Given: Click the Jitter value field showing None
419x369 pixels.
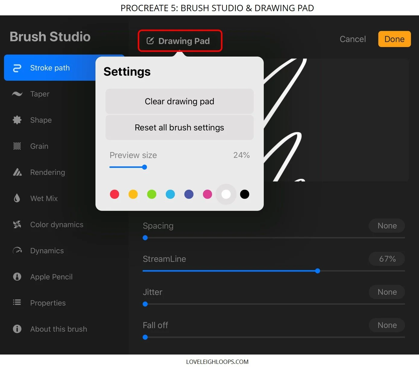Looking at the screenshot, I should coord(387,292).
